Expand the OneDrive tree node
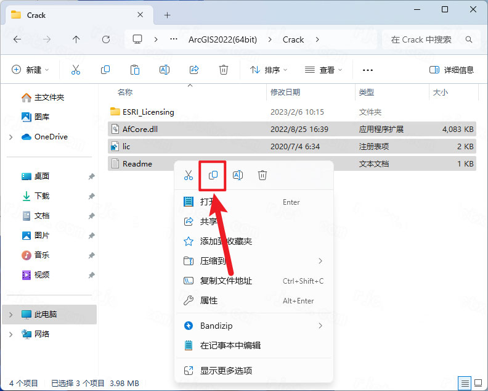 [10, 137]
